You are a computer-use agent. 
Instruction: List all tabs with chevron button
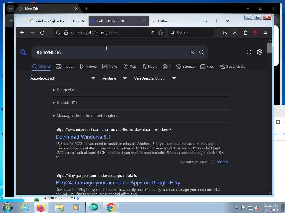pyautogui.click(x=227, y=21)
